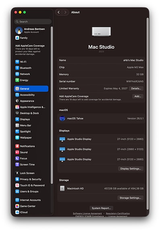Select the General gear icon
This screenshot has height=231, width=160.
pyautogui.click(x=17, y=89)
